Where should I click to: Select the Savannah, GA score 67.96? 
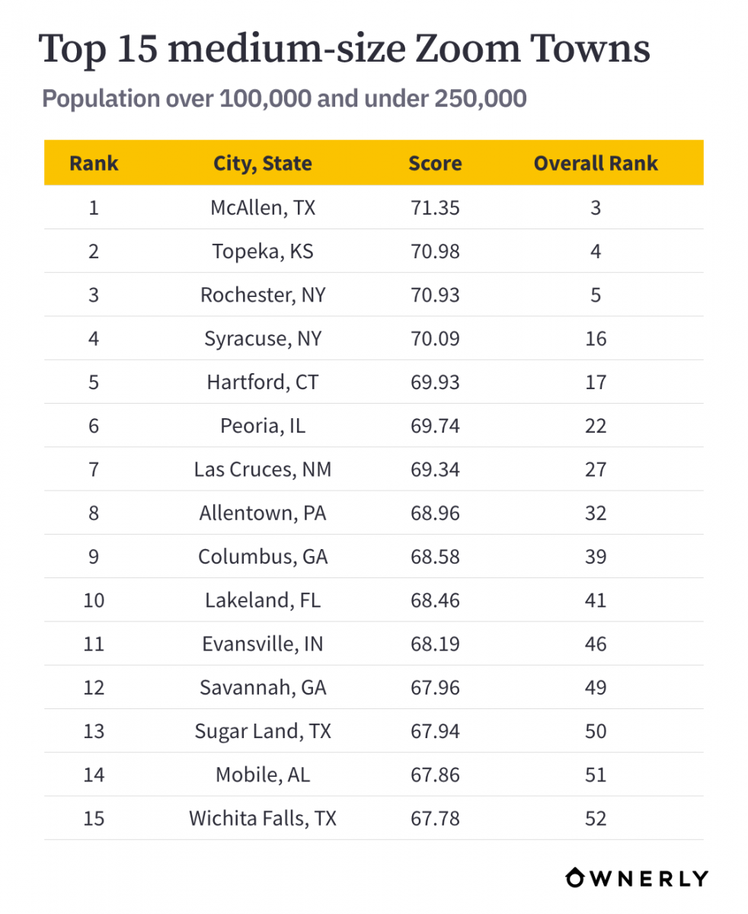[435, 688]
